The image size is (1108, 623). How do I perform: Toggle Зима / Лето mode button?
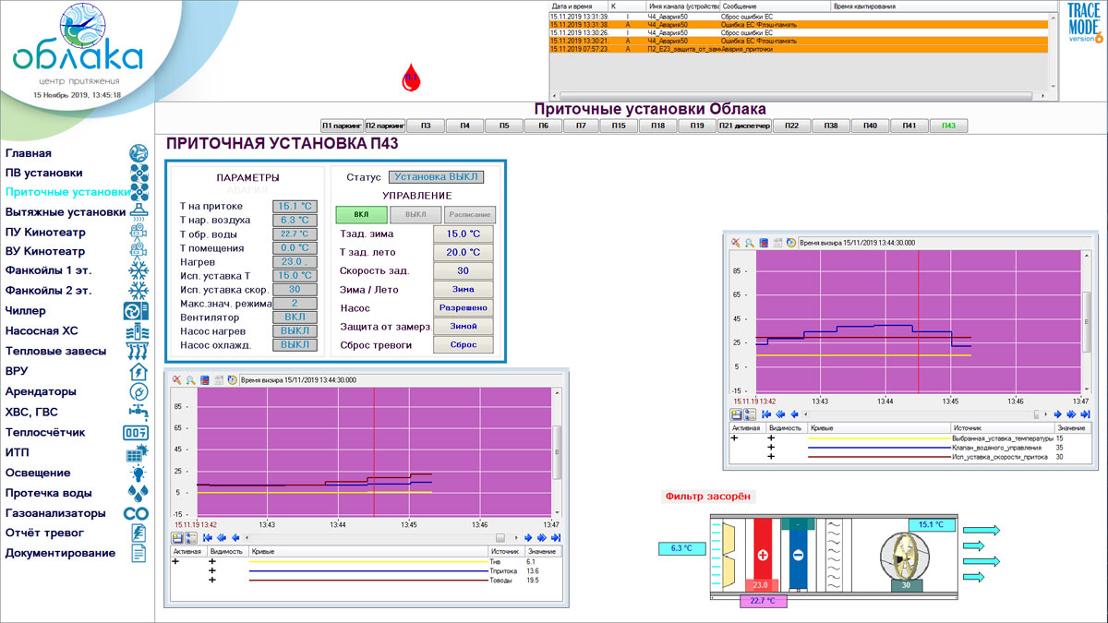tap(464, 290)
